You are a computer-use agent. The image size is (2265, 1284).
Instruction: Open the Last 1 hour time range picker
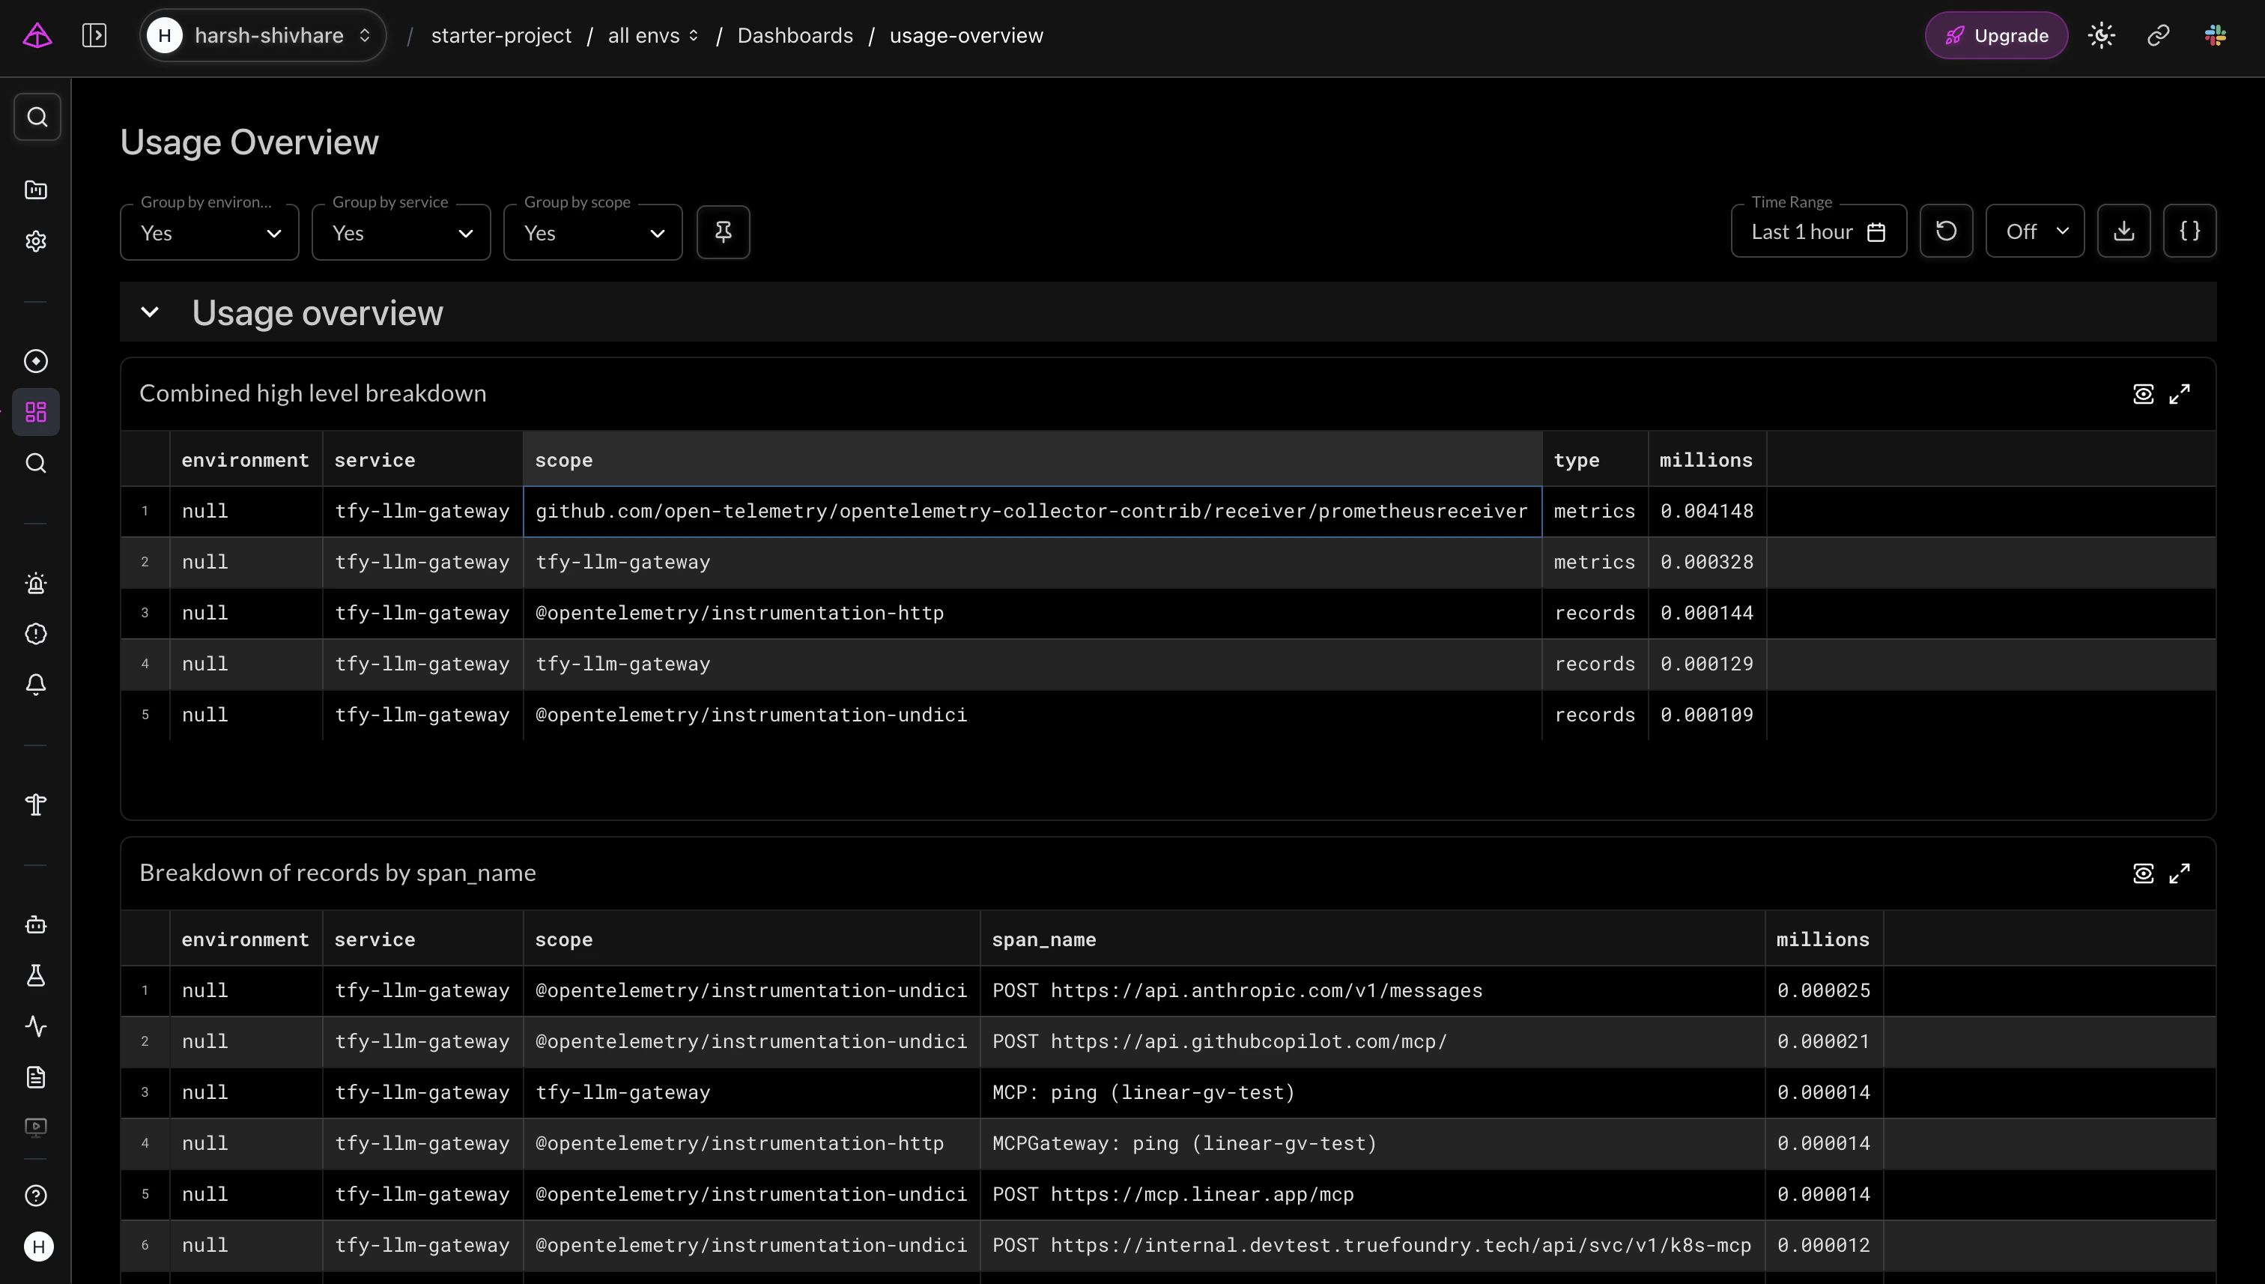1819,231
